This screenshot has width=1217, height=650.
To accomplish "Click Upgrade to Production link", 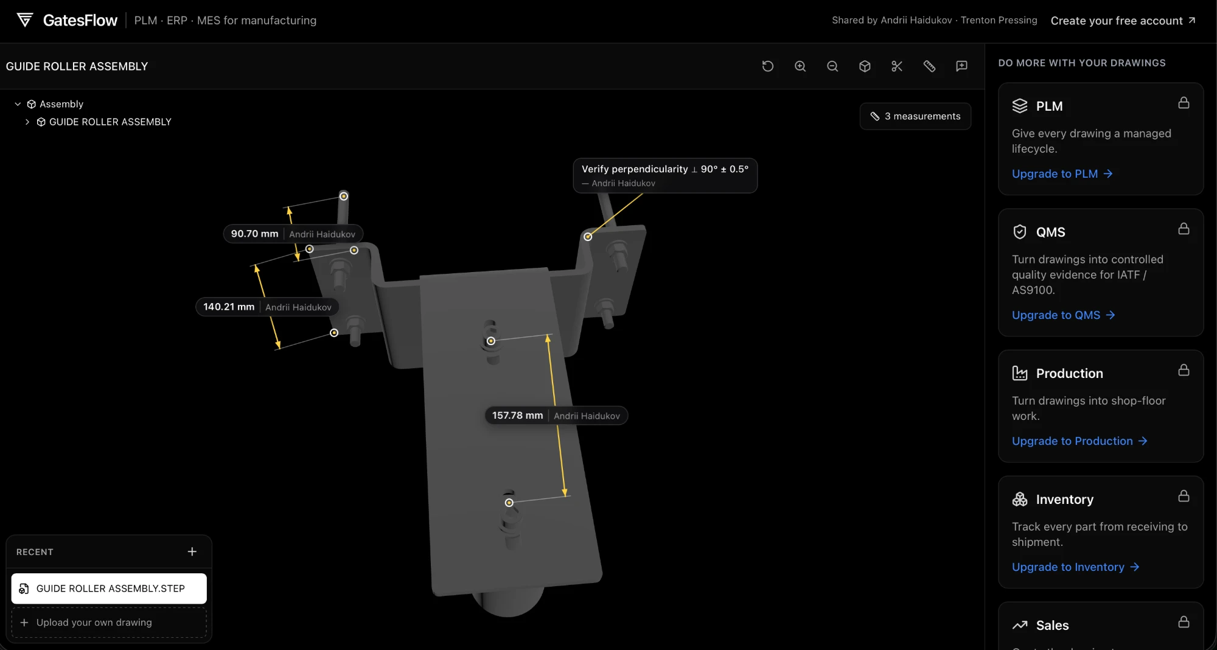I will pyautogui.click(x=1079, y=441).
